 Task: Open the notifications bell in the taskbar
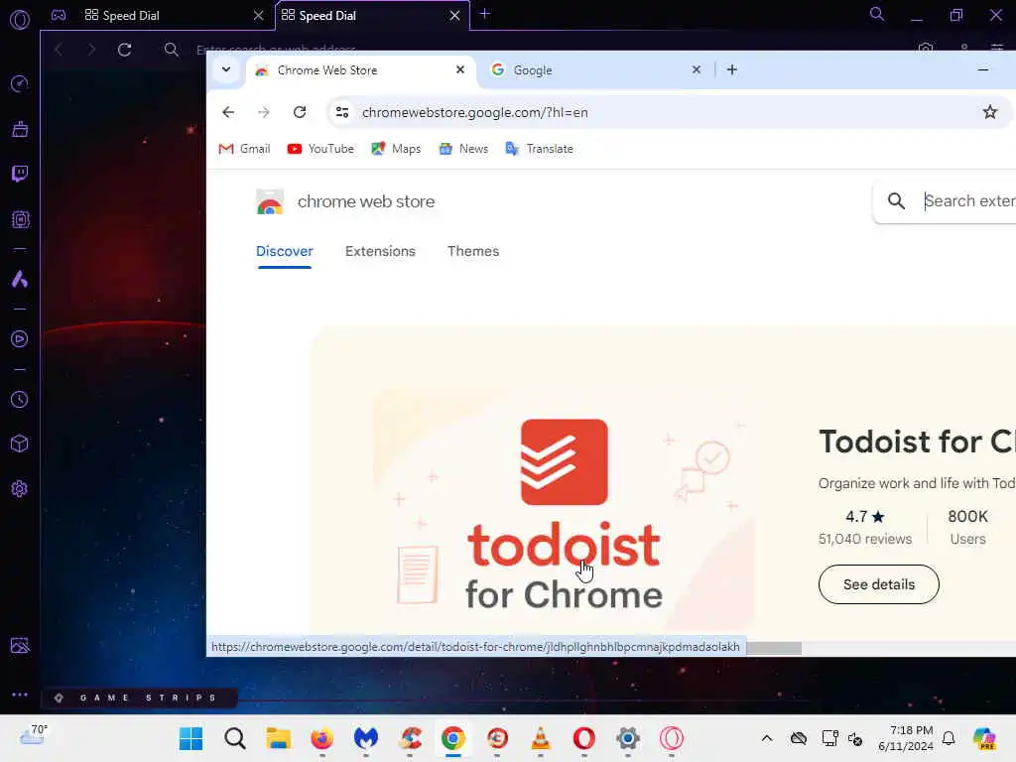[949, 738]
